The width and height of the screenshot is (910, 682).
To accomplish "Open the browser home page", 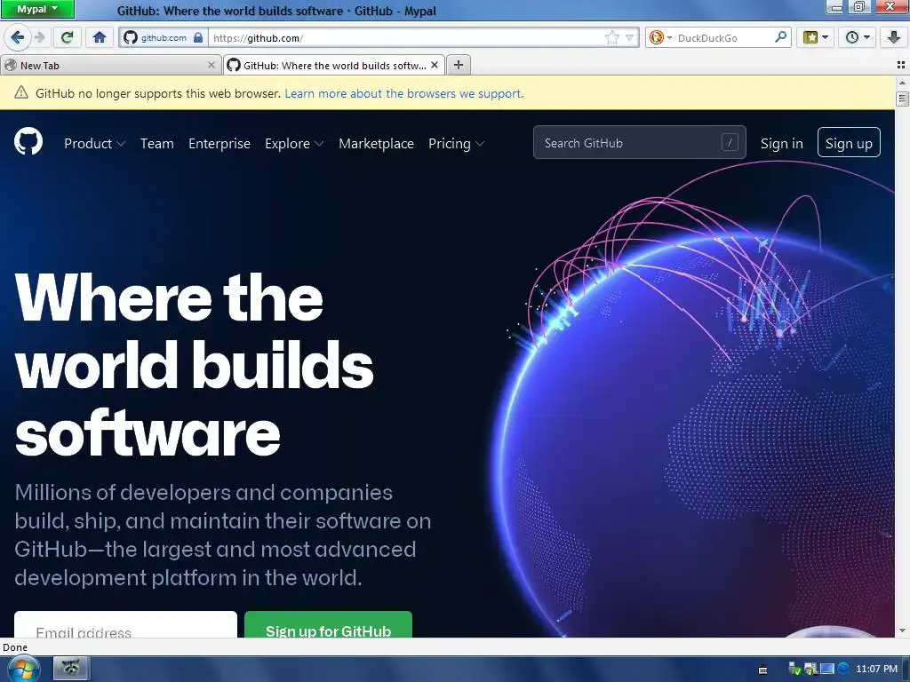I will click(x=100, y=37).
